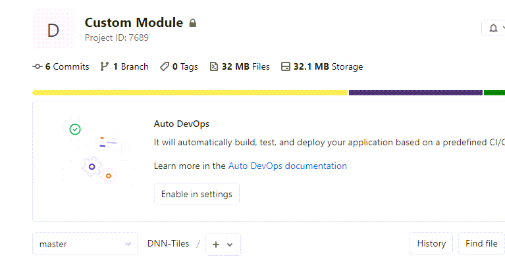The width and height of the screenshot is (505, 261).
Task: Open the 0 Tags link
Action: coord(178,66)
